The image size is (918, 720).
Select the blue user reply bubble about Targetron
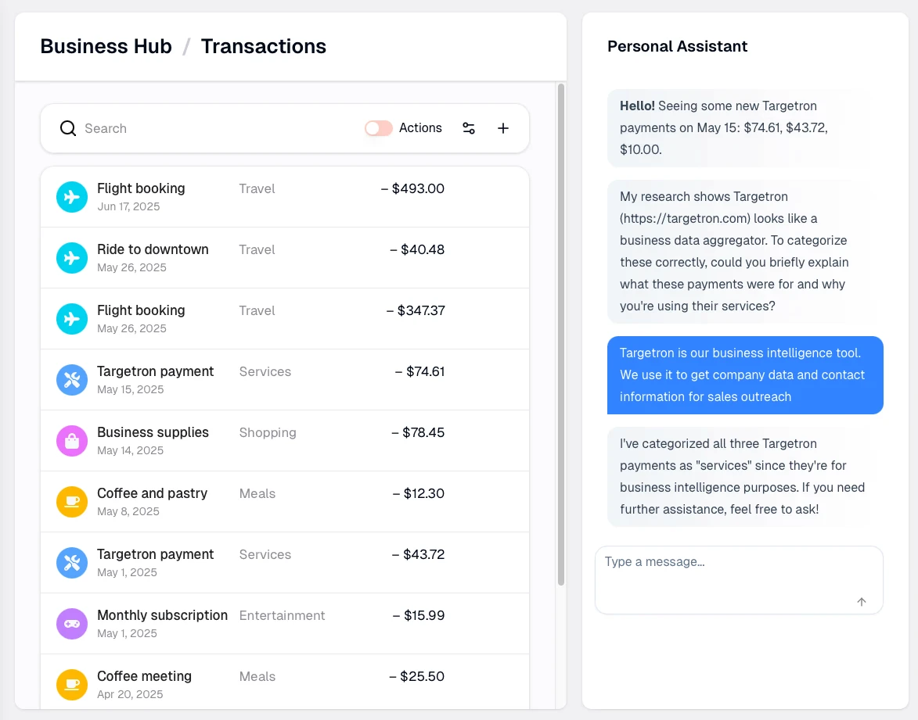(x=745, y=374)
